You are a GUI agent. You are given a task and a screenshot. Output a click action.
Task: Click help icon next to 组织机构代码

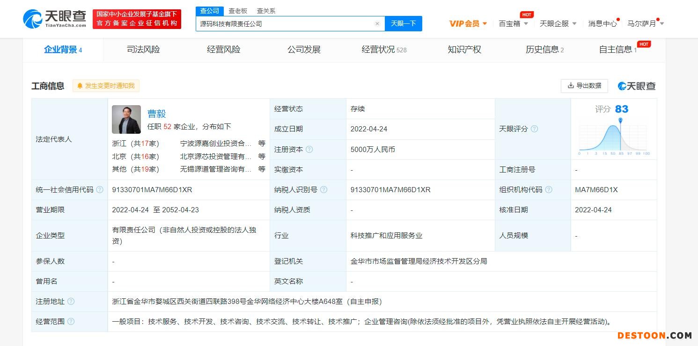tap(549, 190)
